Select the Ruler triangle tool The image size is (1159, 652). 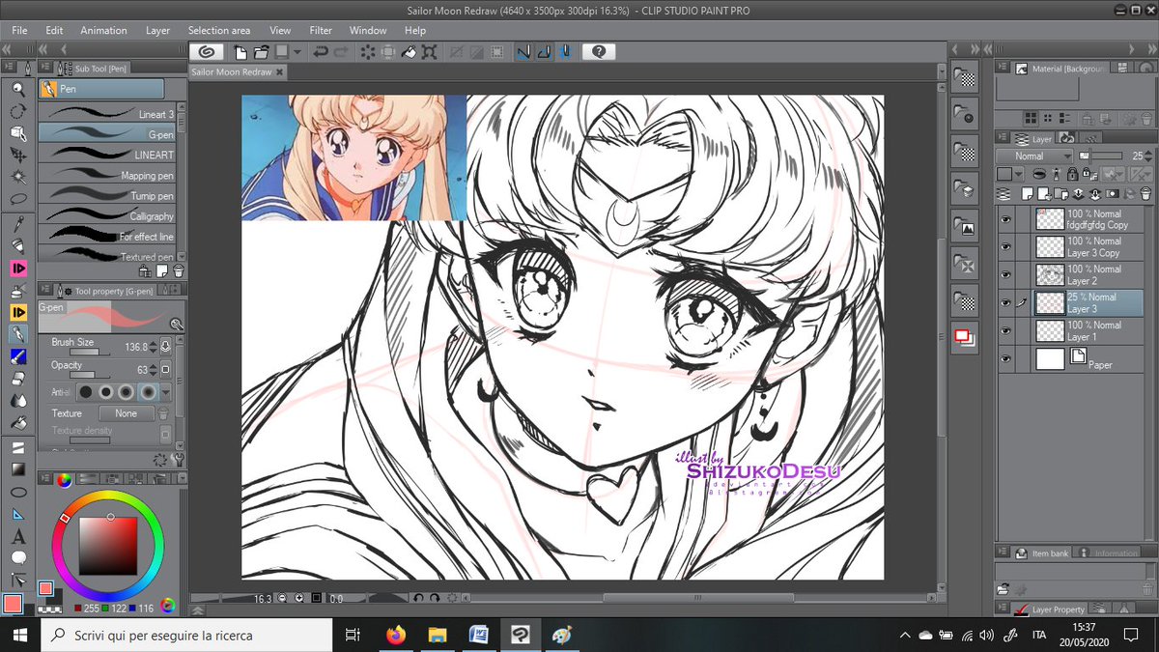point(17,515)
